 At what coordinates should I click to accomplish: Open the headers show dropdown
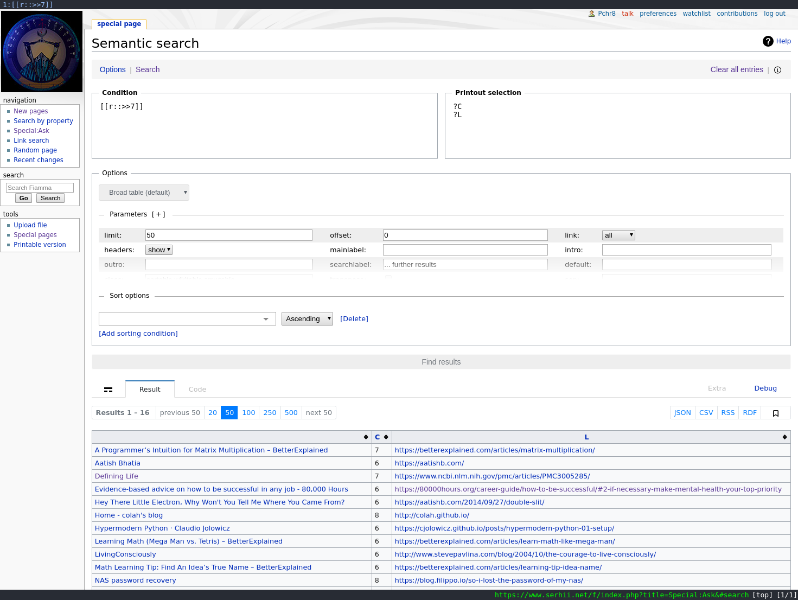point(159,250)
